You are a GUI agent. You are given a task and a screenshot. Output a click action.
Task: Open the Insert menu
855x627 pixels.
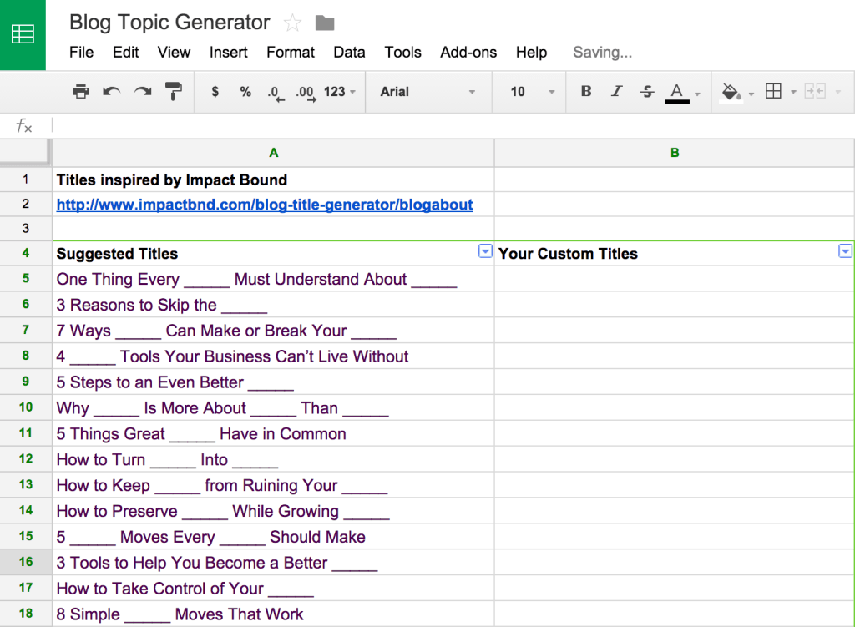click(x=229, y=53)
